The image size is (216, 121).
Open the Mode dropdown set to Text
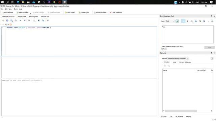170,21
